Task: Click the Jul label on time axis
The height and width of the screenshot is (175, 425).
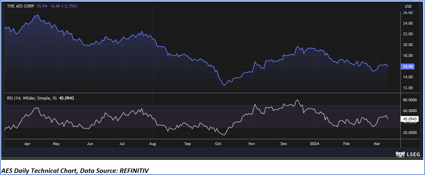Action: [122, 144]
